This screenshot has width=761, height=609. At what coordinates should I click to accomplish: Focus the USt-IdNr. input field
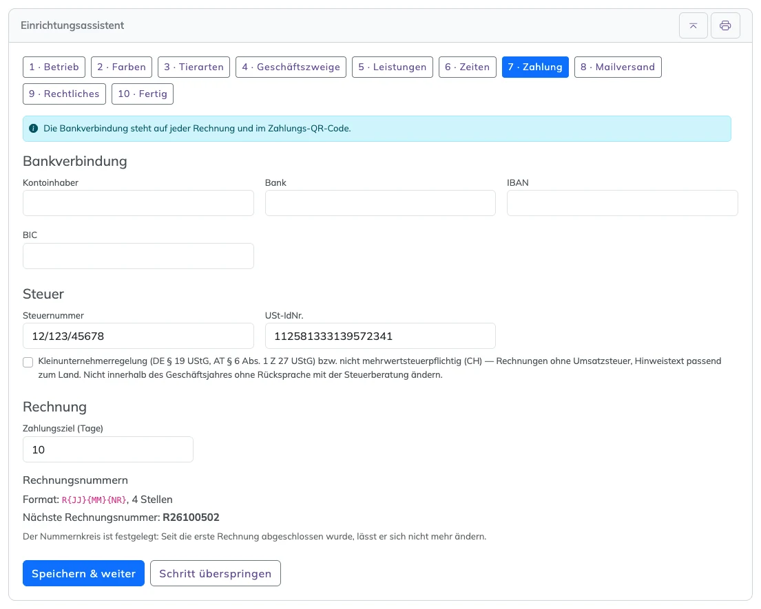pos(380,336)
